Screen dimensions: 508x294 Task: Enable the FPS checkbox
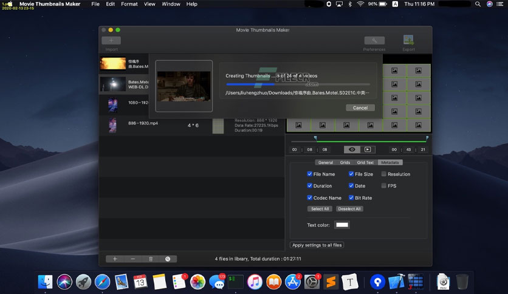pyautogui.click(x=383, y=185)
